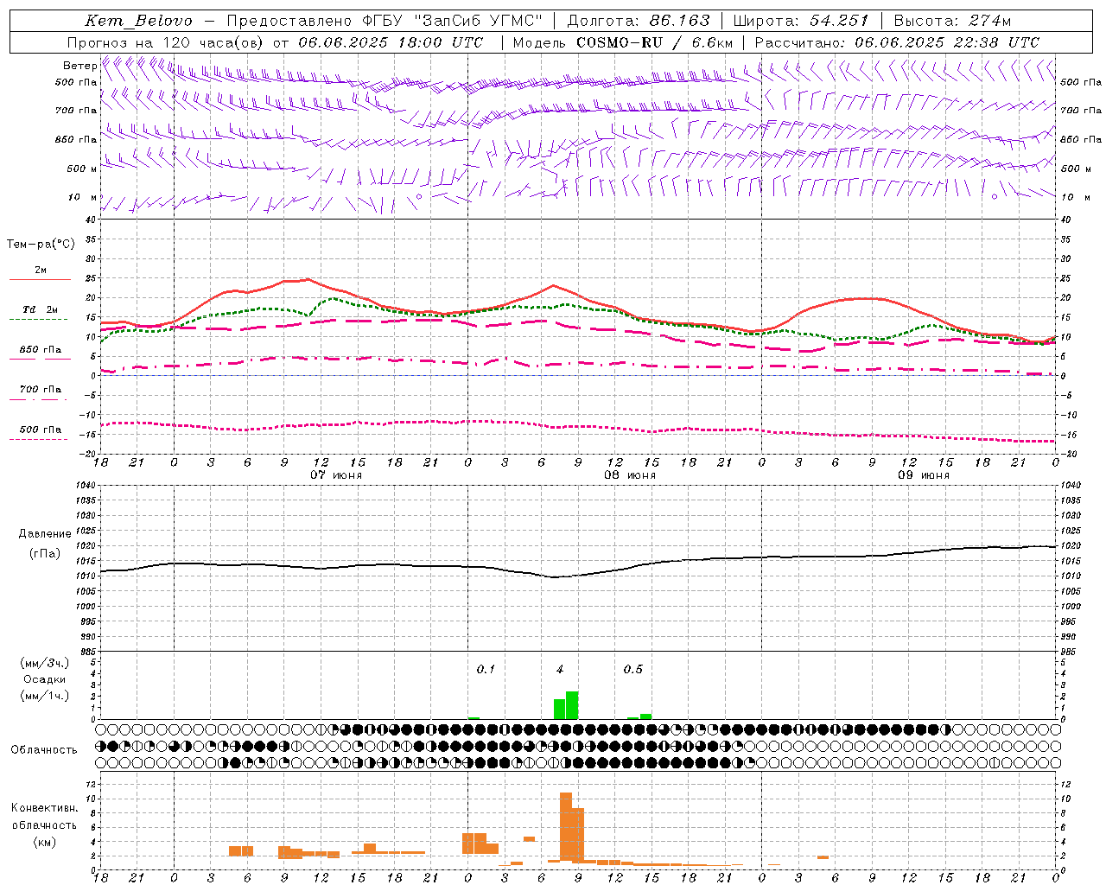Click the Тем-ра(°C) panel label
Viewport: 1106px width, 885px height.
(x=41, y=244)
